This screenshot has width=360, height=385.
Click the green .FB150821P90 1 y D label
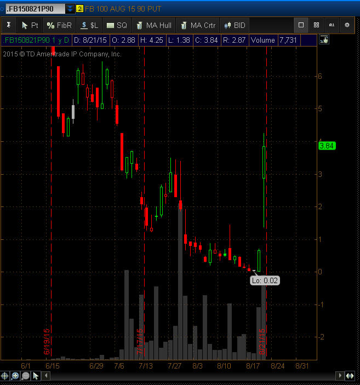coord(36,41)
